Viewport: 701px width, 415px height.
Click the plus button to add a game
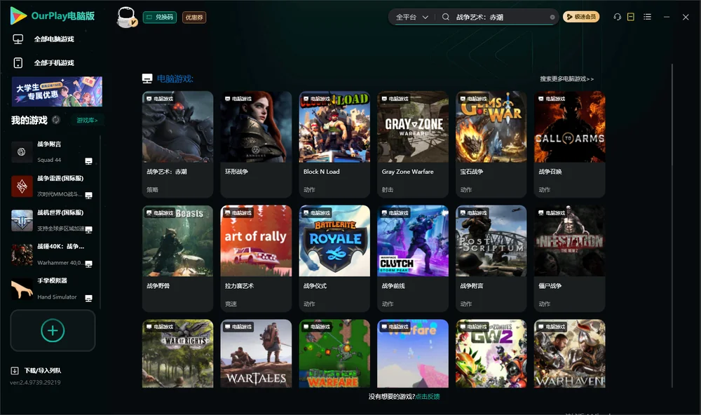53,330
